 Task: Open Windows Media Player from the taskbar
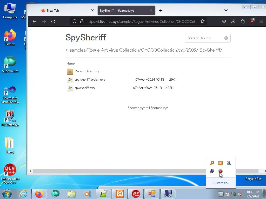click(88, 194)
